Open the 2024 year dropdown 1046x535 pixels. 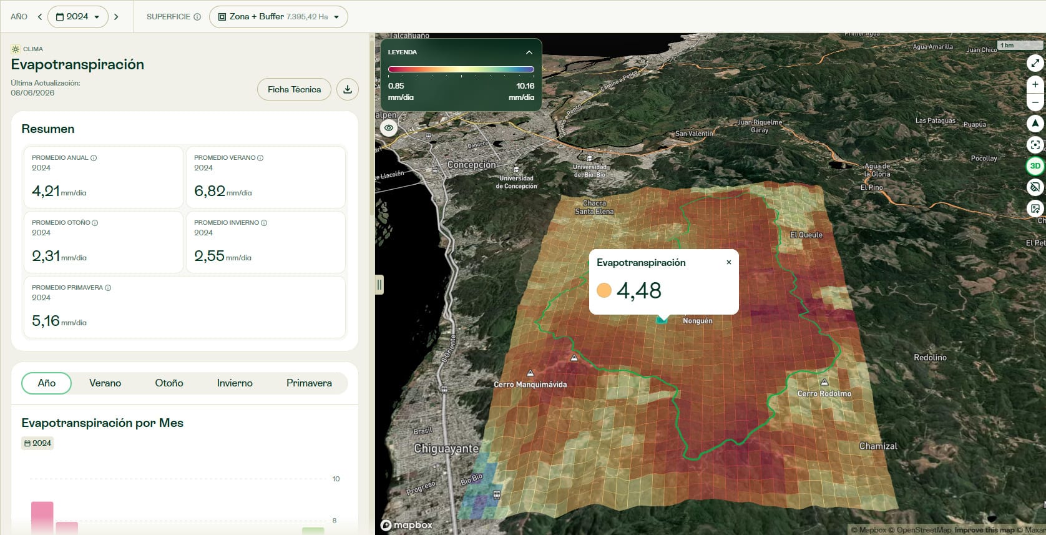click(x=78, y=17)
